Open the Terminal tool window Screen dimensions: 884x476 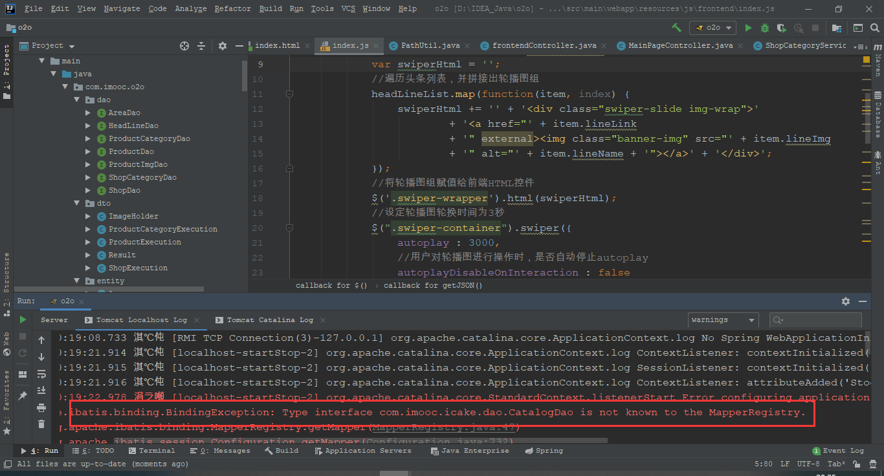tap(151, 451)
